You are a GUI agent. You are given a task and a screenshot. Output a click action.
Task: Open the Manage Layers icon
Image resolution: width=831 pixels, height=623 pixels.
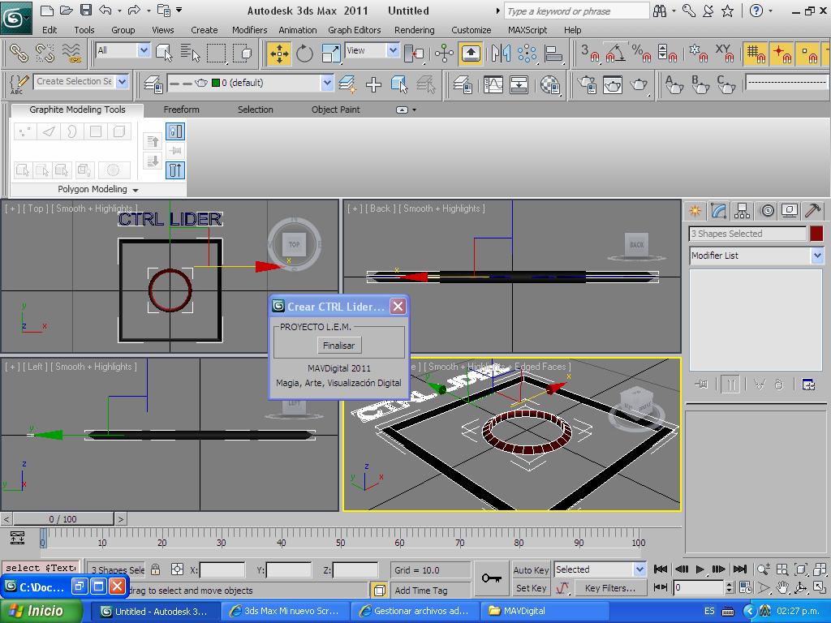click(x=153, y=84)
